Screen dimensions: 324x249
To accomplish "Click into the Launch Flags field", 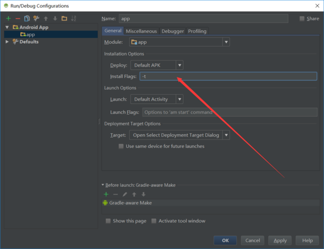I will (230, 112).
